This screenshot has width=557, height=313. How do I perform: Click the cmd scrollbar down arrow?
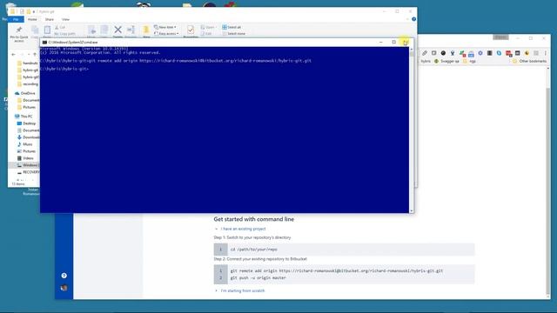pos(412,210)
